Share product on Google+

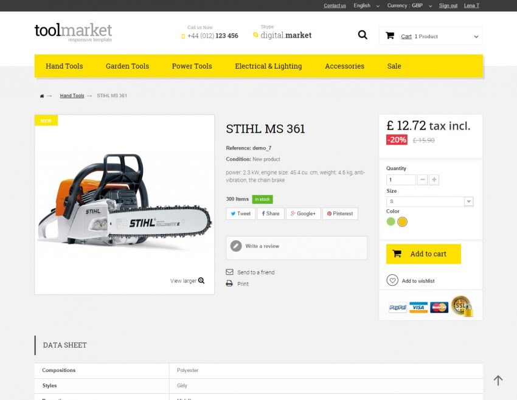[304, 213]
